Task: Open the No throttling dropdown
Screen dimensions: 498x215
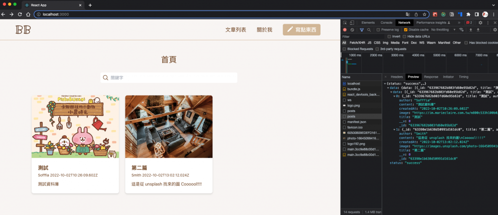Action: (444, 30)
